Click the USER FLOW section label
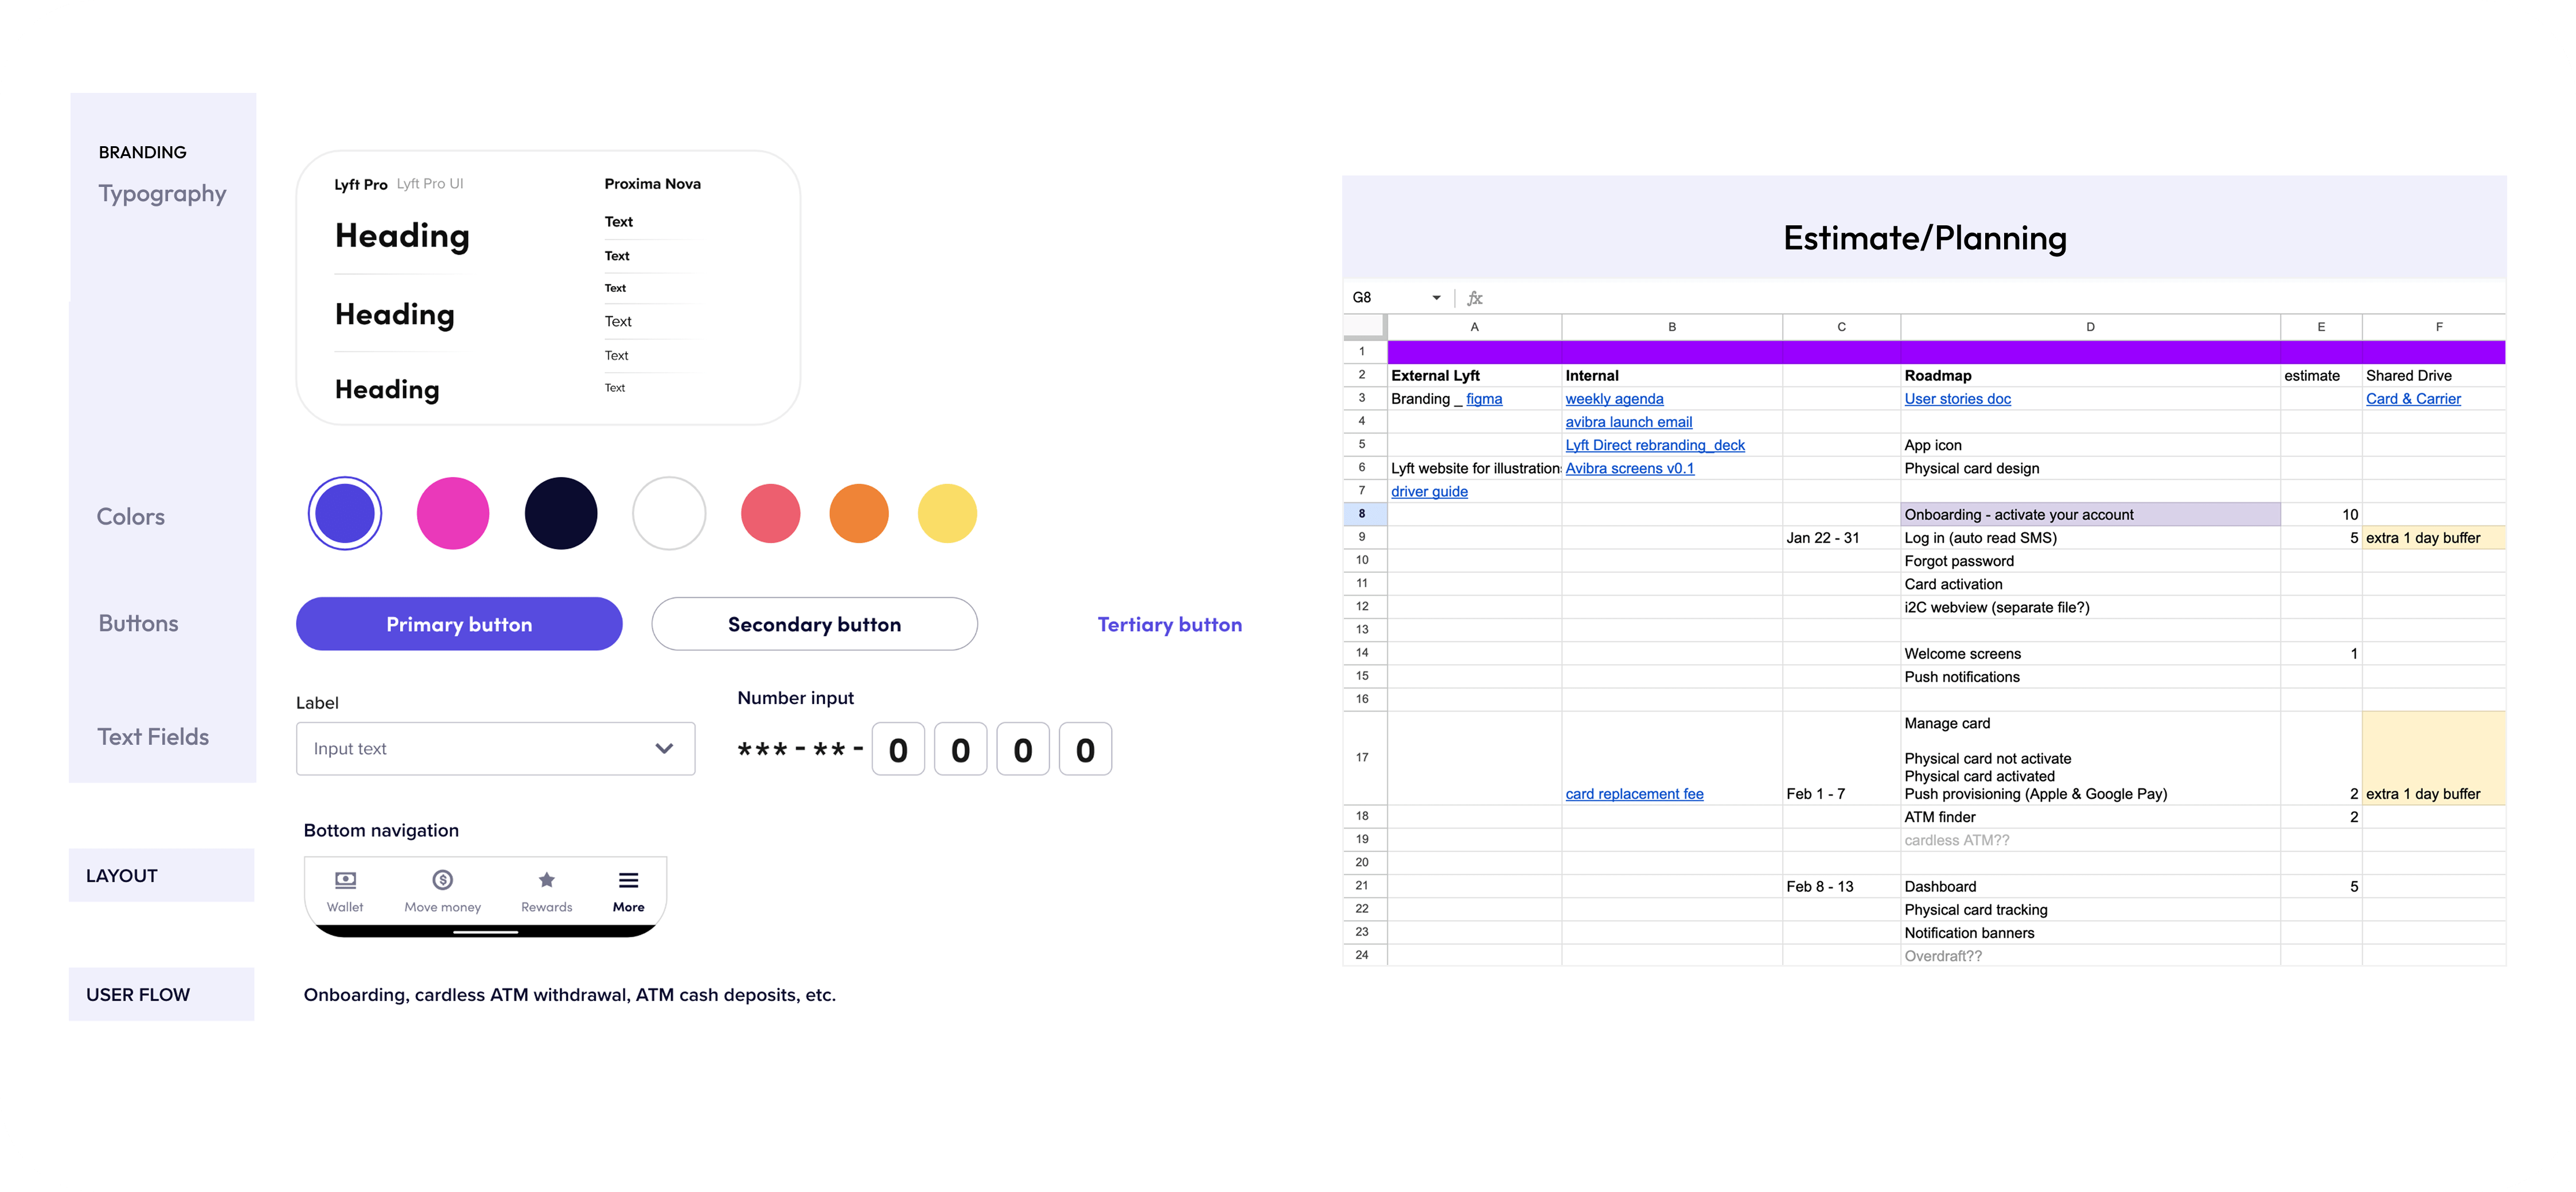 138,995
